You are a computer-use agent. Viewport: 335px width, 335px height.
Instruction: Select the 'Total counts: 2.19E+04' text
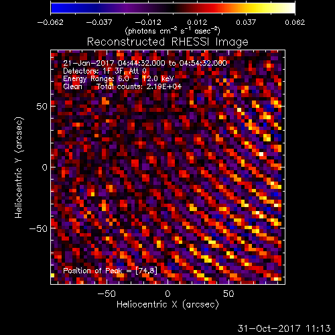click(139, 86)
